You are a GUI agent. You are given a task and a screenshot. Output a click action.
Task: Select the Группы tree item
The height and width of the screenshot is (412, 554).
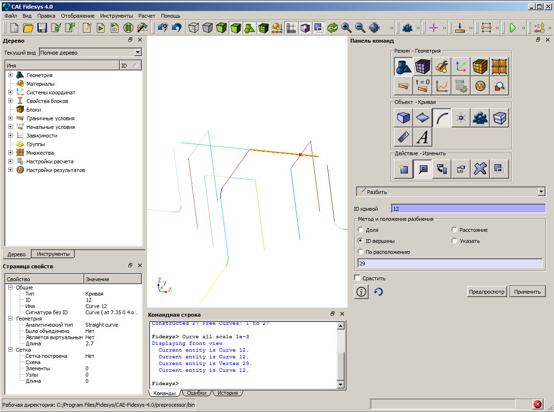point(35,144)
